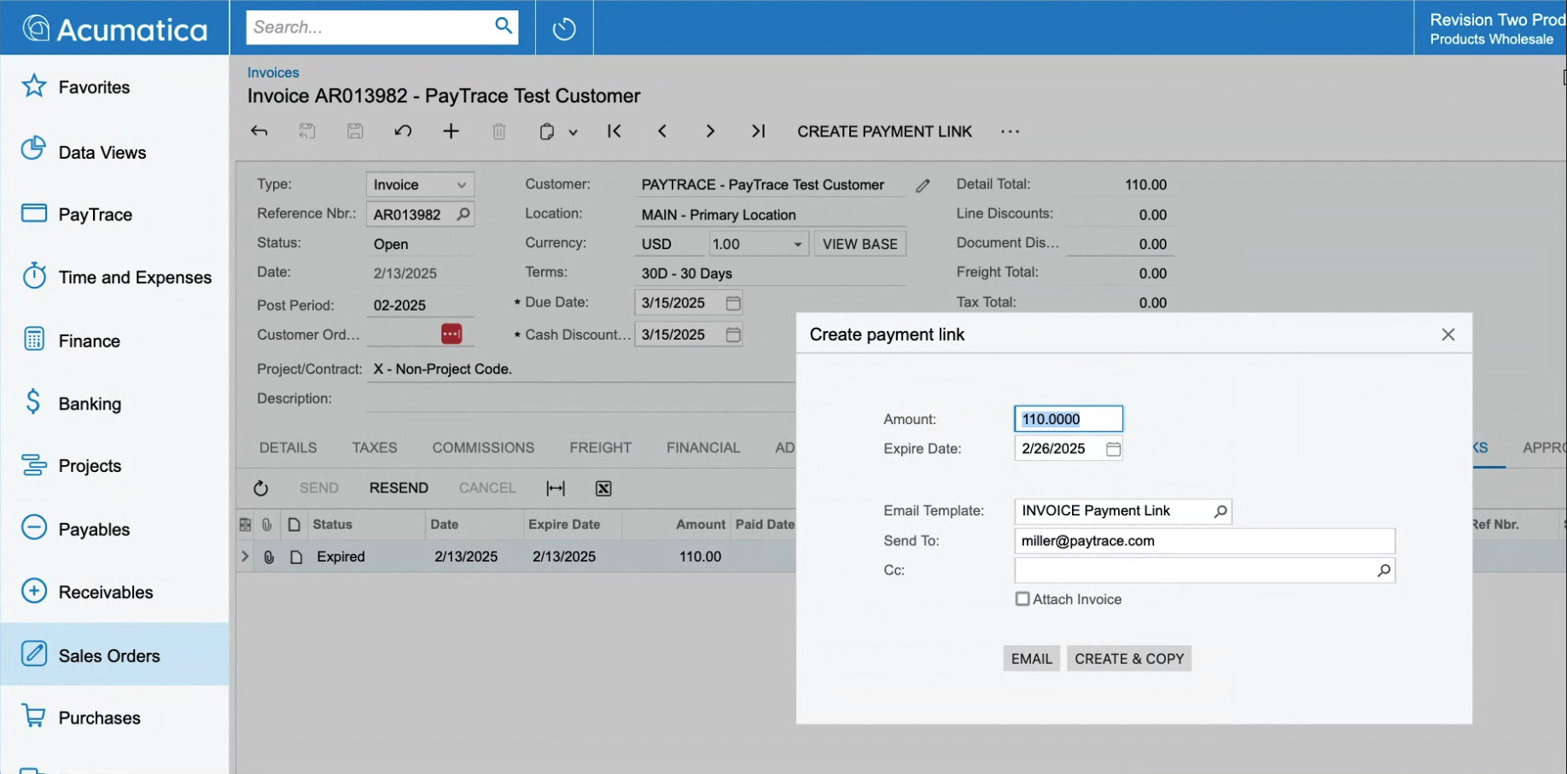
Task: Click the clipboard copy-paste icon
Action: pos(547,131)
